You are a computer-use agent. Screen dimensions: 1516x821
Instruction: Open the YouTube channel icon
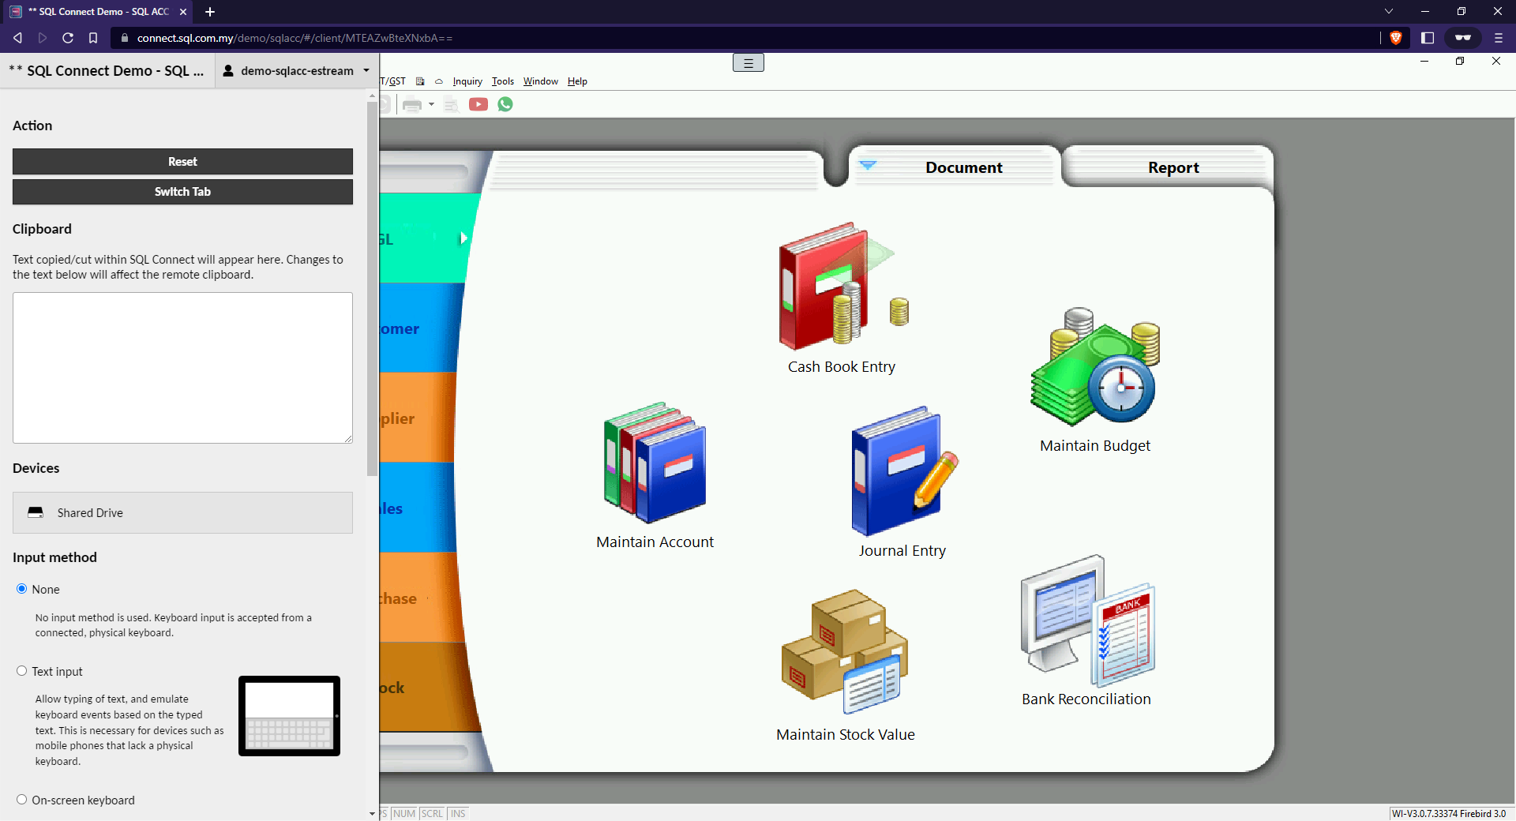pyautogui.click(x=478, y=103)
